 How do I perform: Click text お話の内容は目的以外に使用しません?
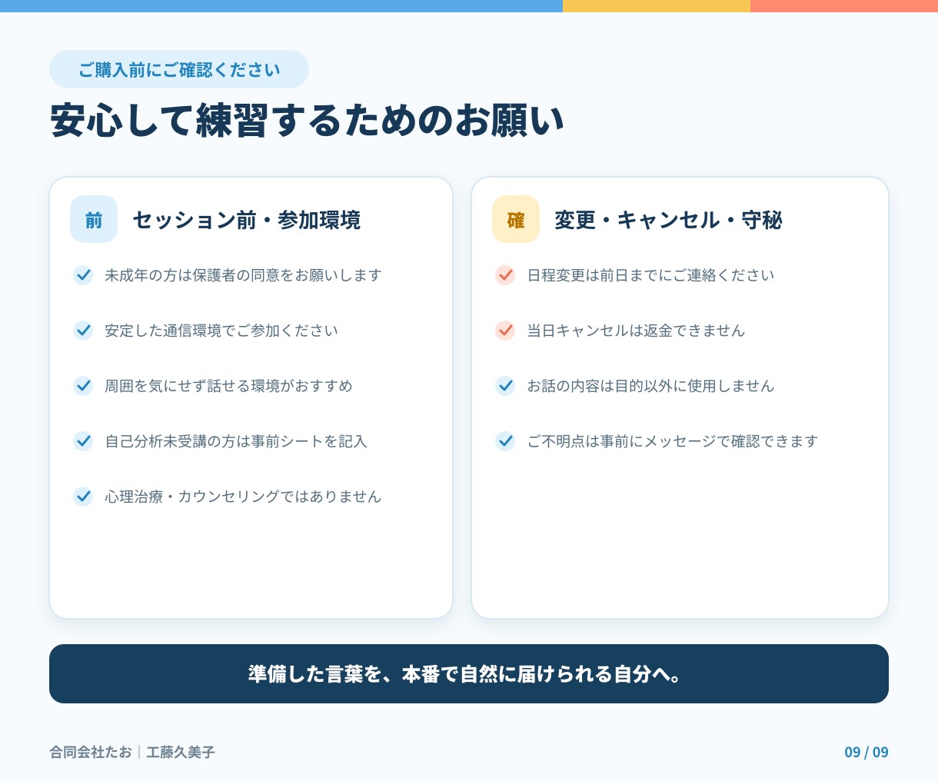[x=650, y=386]
